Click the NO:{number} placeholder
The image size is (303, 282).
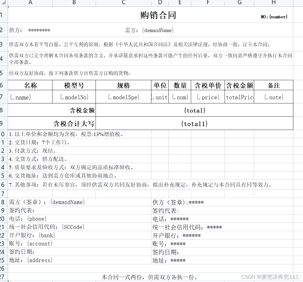pos(274,17)
